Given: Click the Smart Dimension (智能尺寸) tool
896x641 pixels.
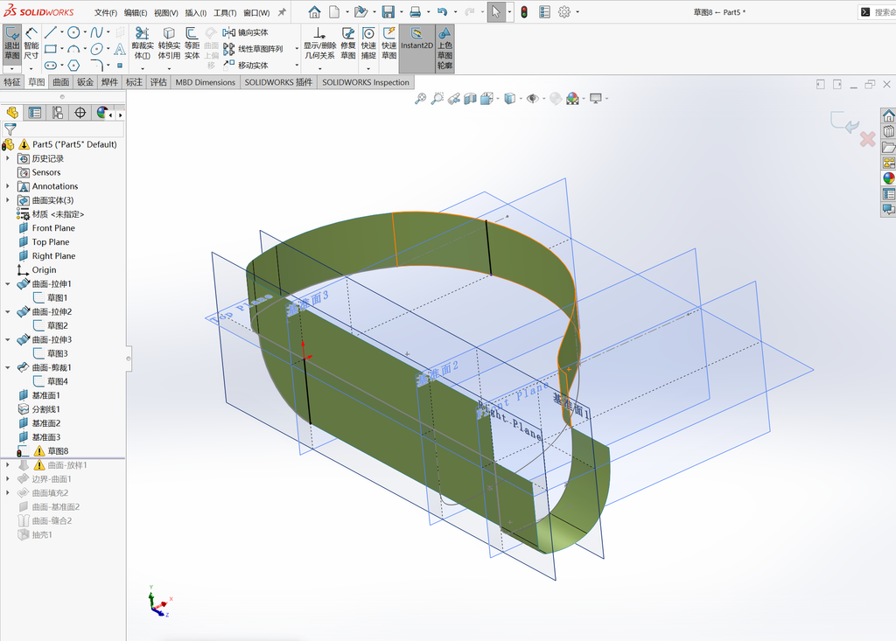Looking at the screenshot, I should coord(31,44).
